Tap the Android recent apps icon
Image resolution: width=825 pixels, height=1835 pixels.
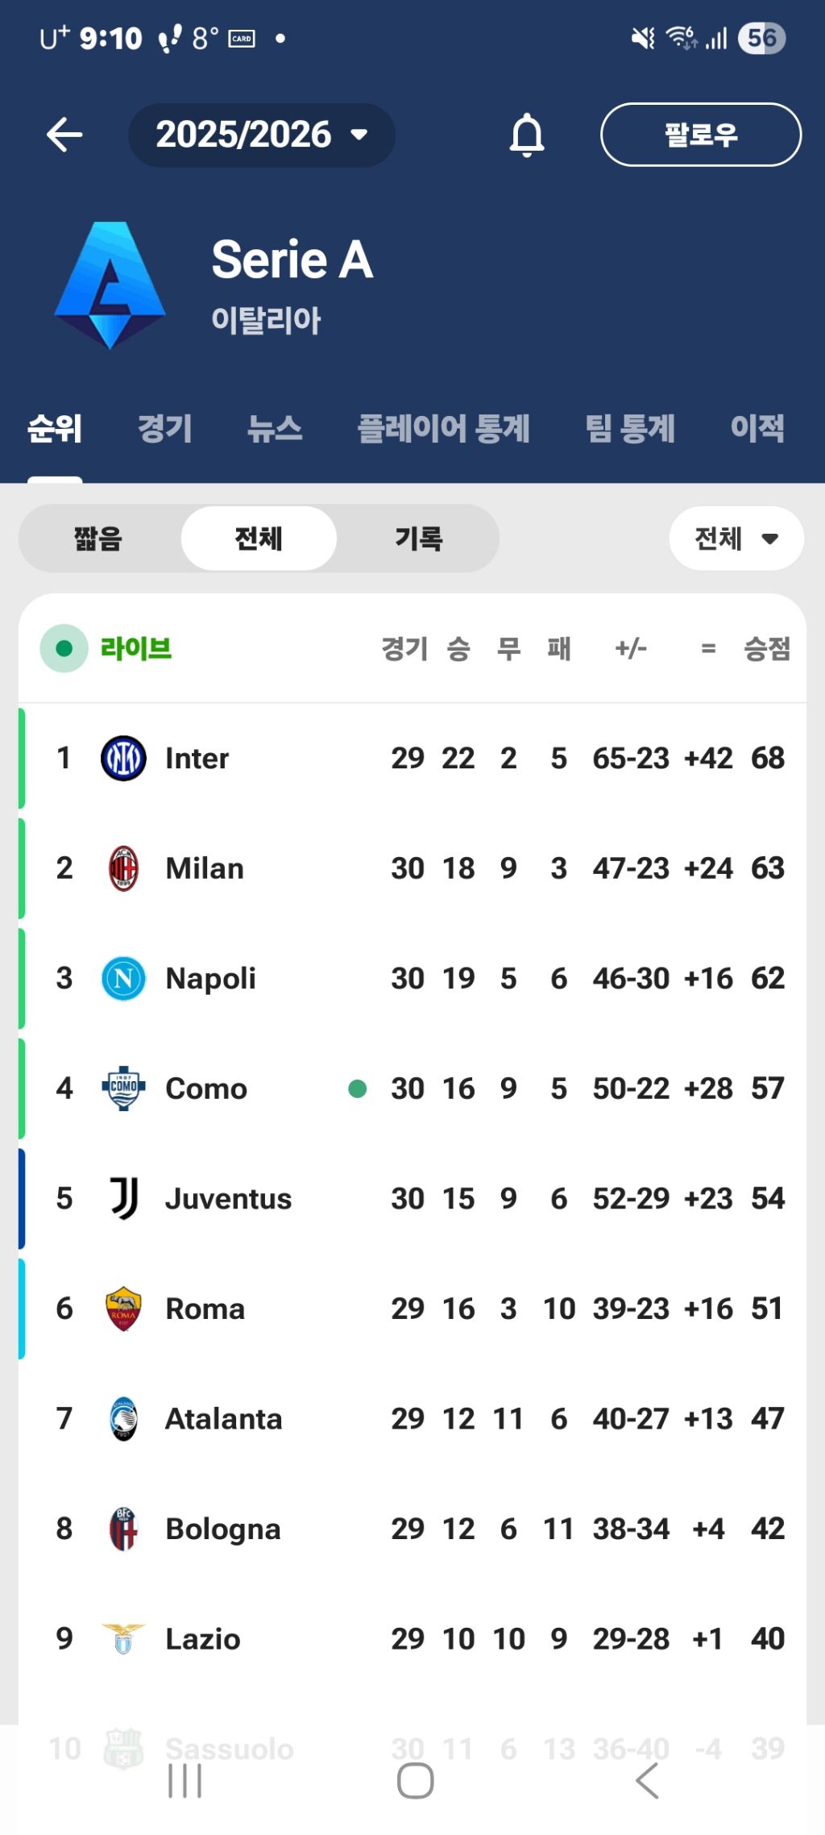184,1780
